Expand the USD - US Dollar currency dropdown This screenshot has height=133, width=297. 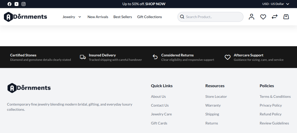[x=276, y=4]
